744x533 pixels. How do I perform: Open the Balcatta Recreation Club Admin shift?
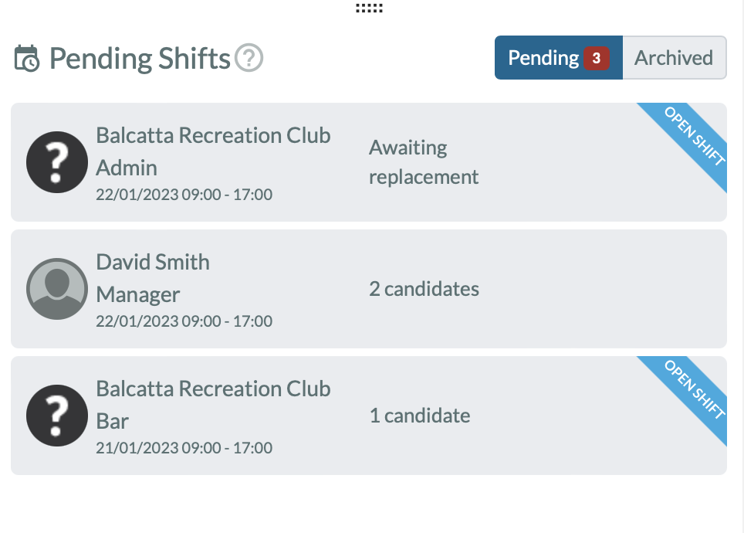point(369,162)
